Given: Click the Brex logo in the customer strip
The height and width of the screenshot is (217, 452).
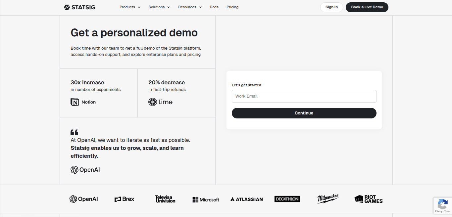Looking at the screenshot, I should [124, 199].
